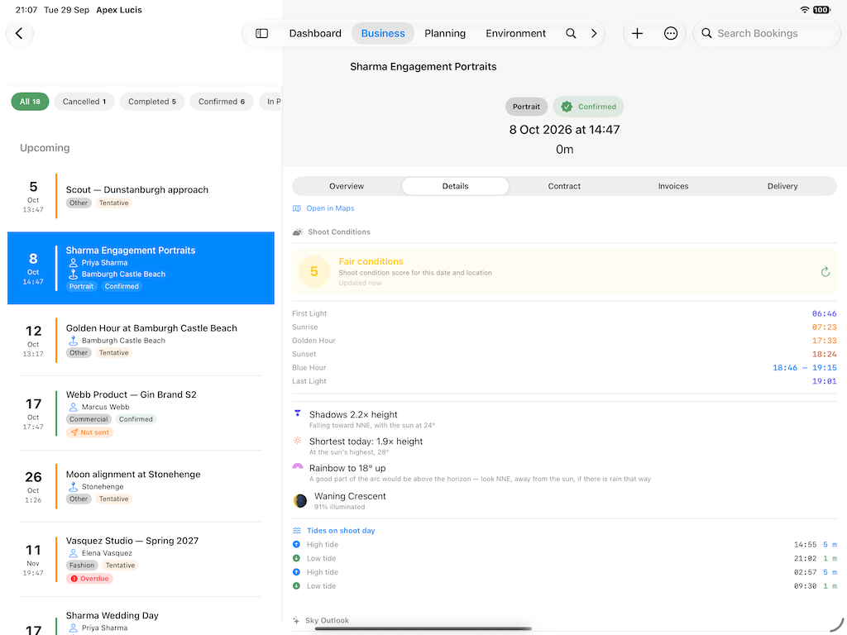Filter bookings by Completed
Screen dimensions: 847x635
pos(152,102)
